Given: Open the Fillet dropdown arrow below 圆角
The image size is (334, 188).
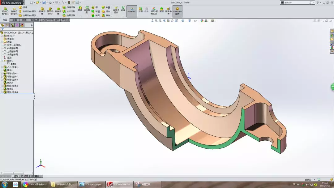Looking at the screenshot, I should (80, 16).
